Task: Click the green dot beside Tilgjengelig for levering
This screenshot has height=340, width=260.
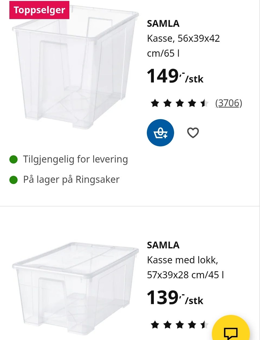Action: coord(14,160)
